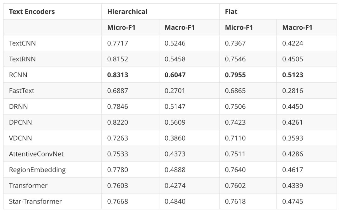Select the RegionEmbedding row label
Screen dimensions: 339x211
coord(37,170)
